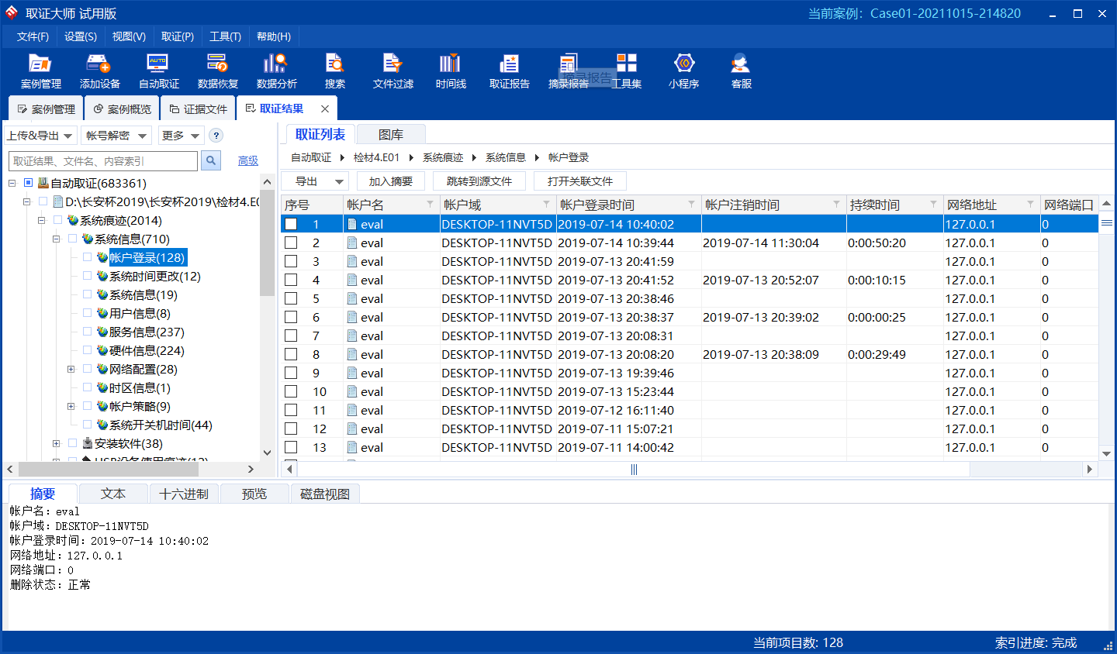
Task: Expand the 安装软件(38) tree node
Action: tap(56, 444)
